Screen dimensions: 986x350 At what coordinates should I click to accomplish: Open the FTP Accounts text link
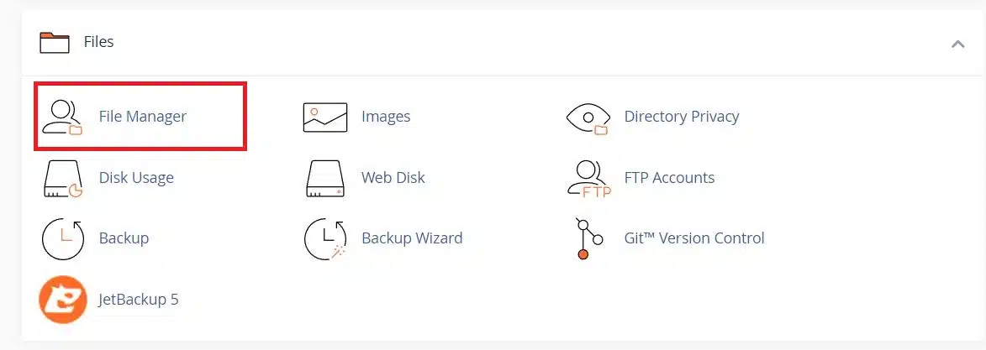click(669, 178)
